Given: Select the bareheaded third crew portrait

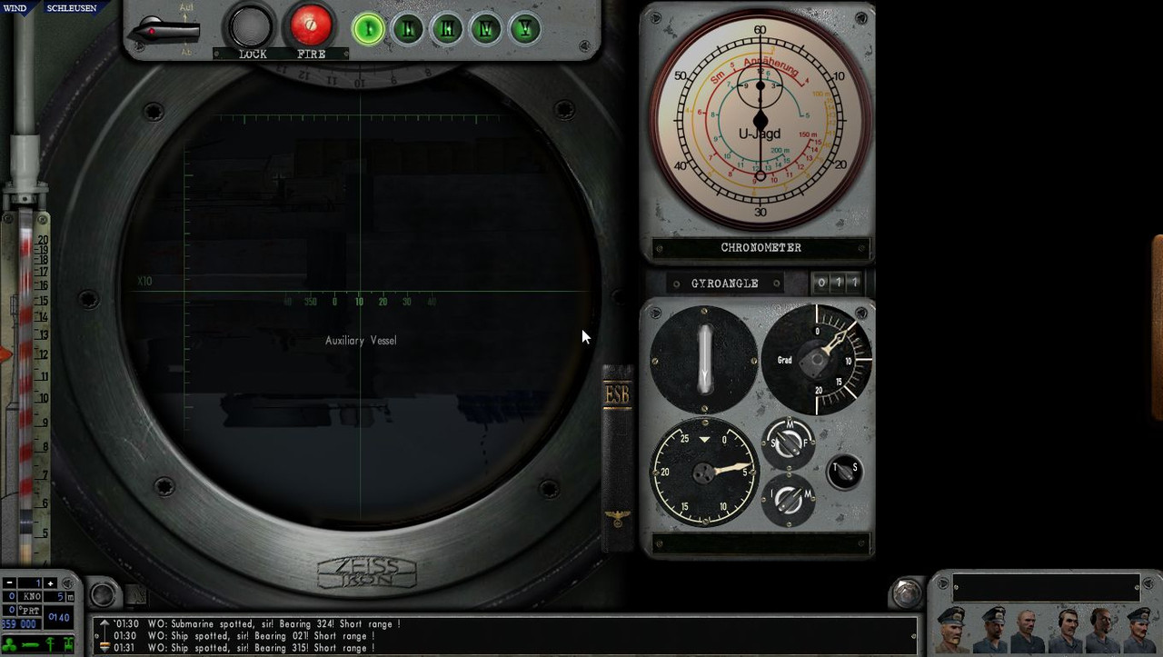Looking at the screenshot, I should [x=1027, y=630].
